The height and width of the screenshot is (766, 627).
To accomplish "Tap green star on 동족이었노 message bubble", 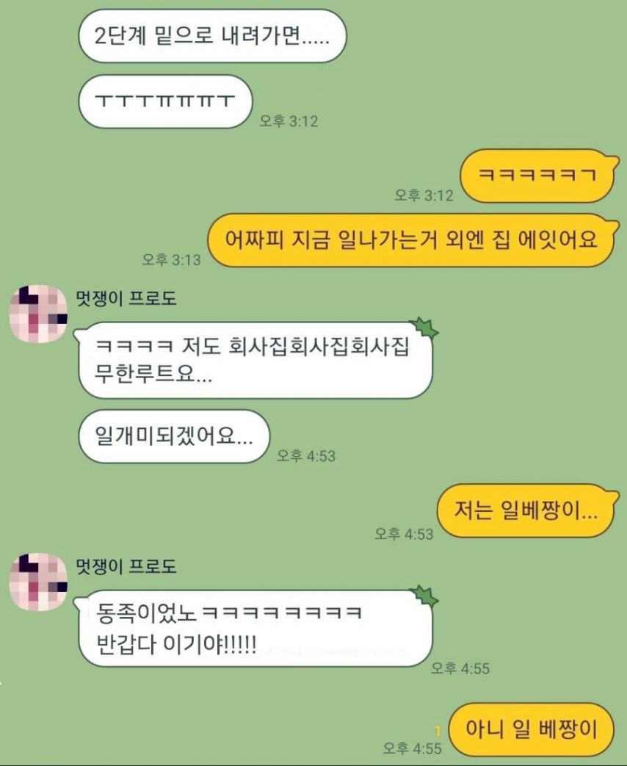I will point(424,596).
